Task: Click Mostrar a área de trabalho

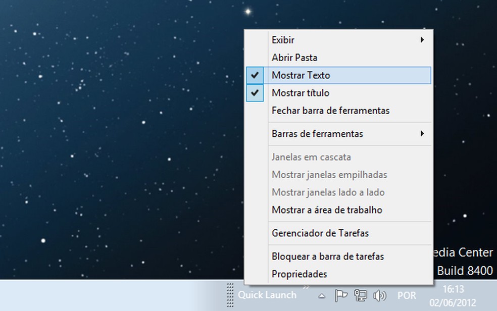Action: [x=338, y=210]
